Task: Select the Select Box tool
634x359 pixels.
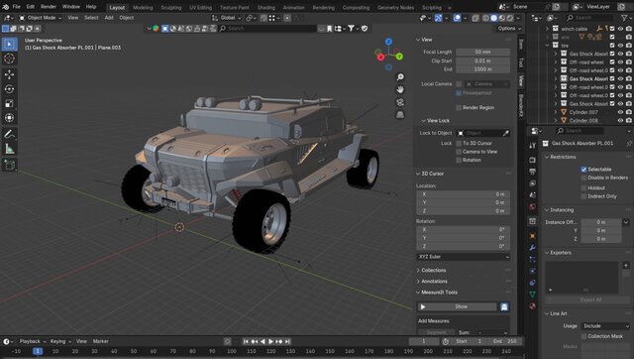Action: (9, 44)
